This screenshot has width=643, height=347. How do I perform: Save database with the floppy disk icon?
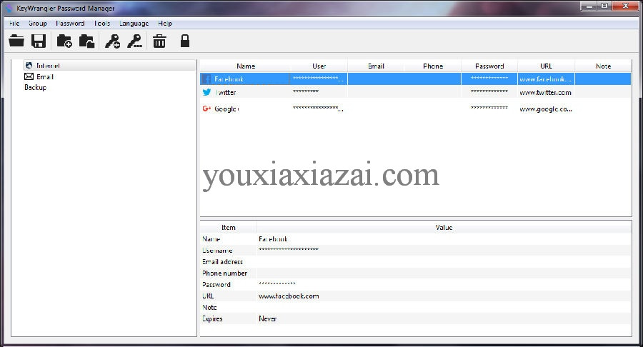click(39, 41)
